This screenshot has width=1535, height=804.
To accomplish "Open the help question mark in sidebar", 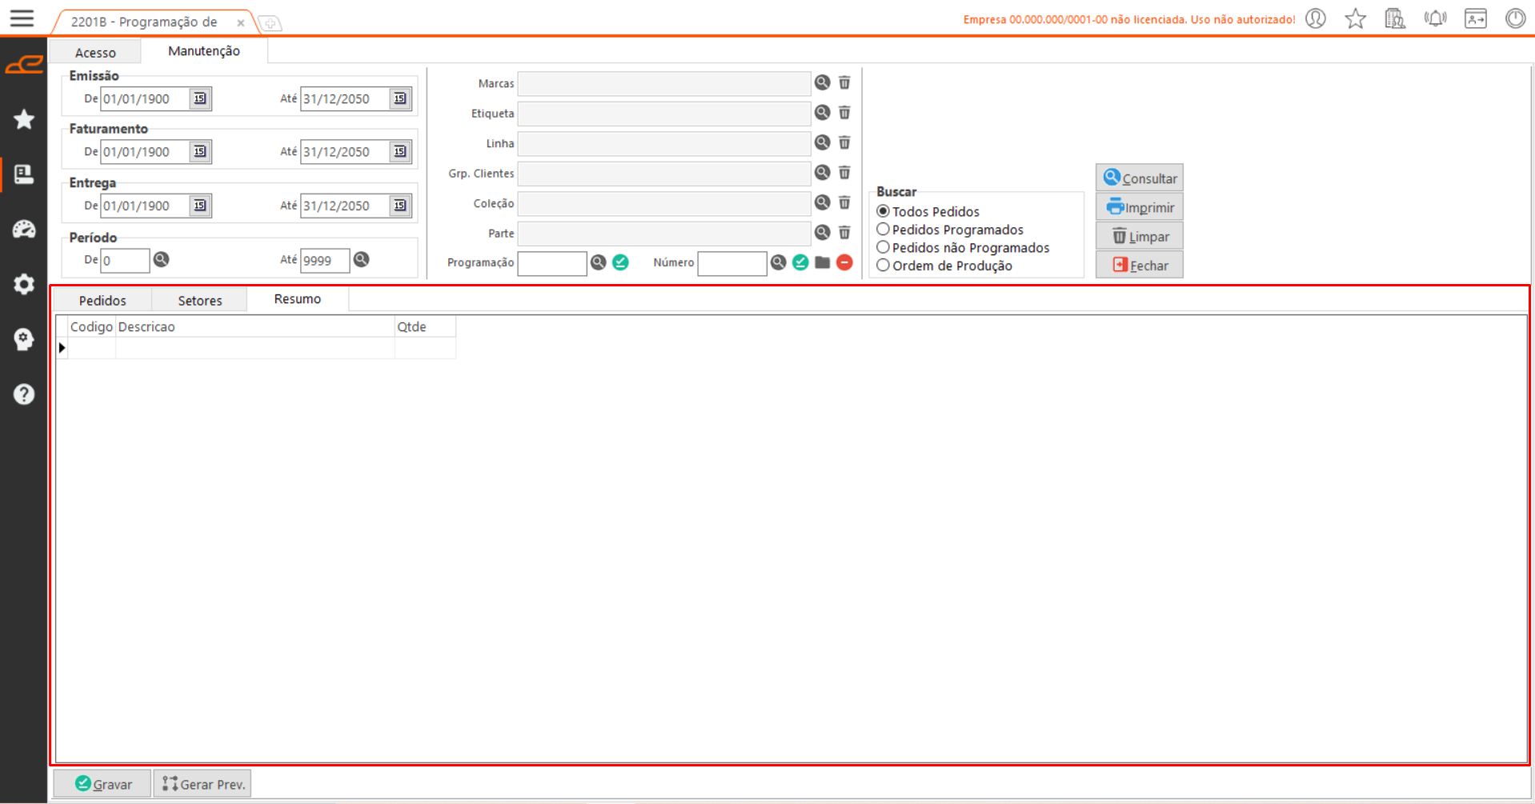I will pos(24,394).
